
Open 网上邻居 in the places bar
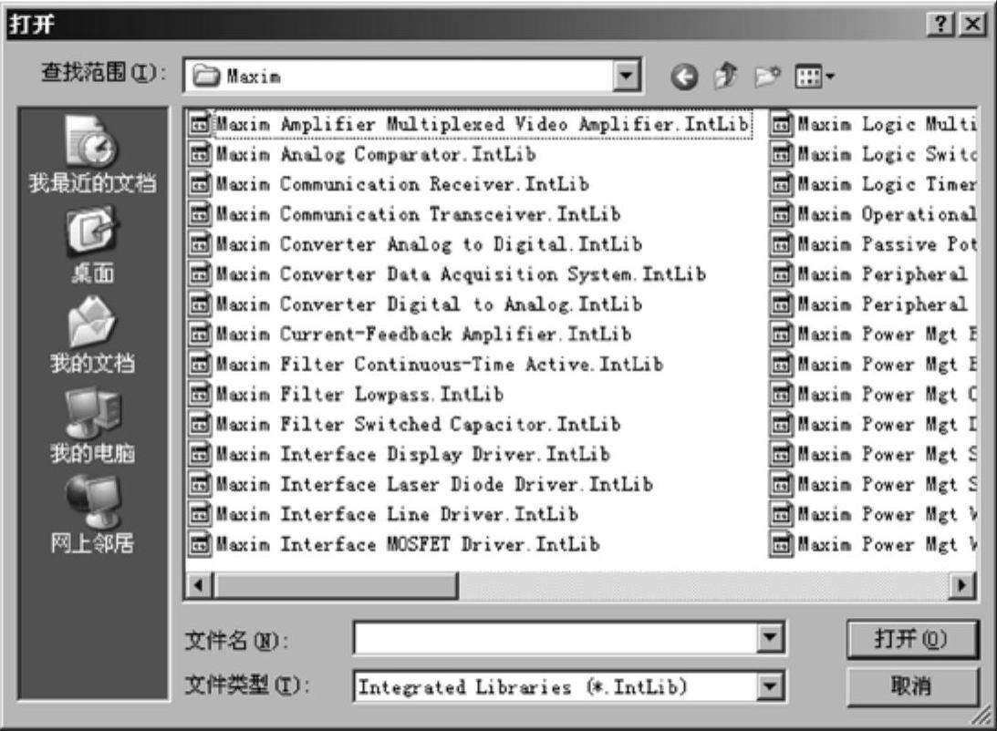(92, 516)
